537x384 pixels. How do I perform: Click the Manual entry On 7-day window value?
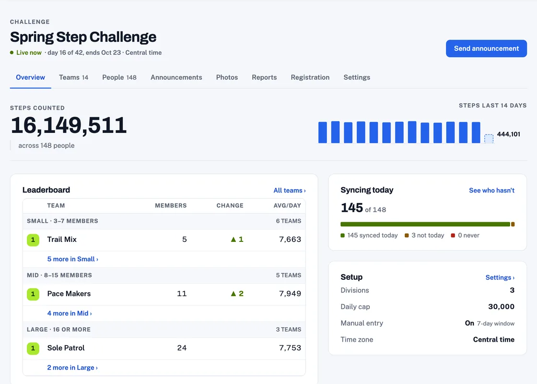[x=490, y=323]
